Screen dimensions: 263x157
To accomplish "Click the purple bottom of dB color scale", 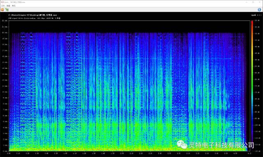I will pyautogui.click(x=252, y=149).
